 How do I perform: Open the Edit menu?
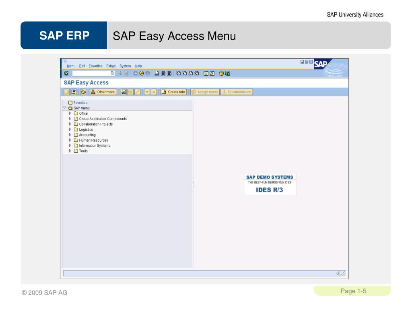coord(82,66)
